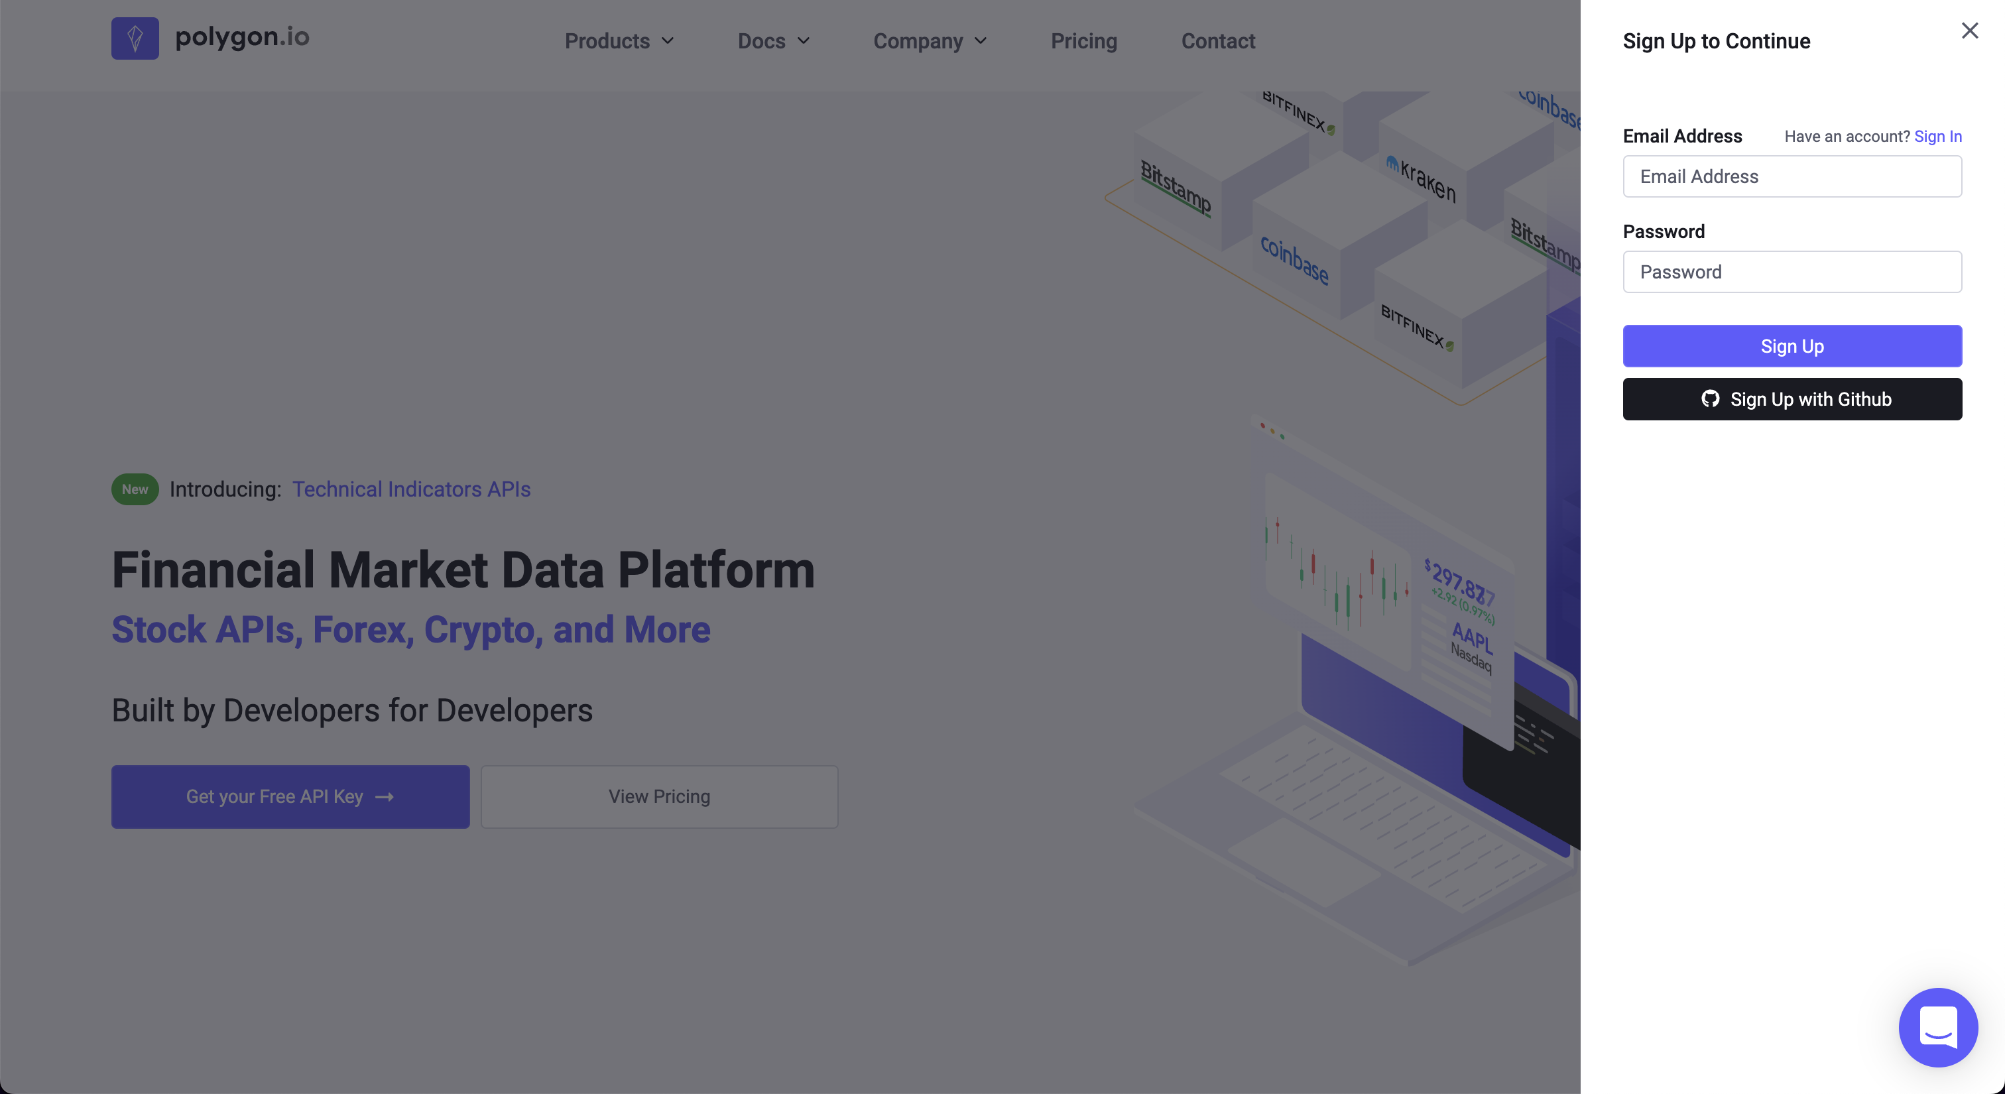The height and width of the screenshot is (1094, 2005).
Task: Click the View Pricing button
Action: [659, 797]
